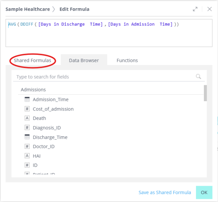218x202 pixels.
Task: Click the numeric icon beside Diagnosis_ID
Action: click(27, 128)
